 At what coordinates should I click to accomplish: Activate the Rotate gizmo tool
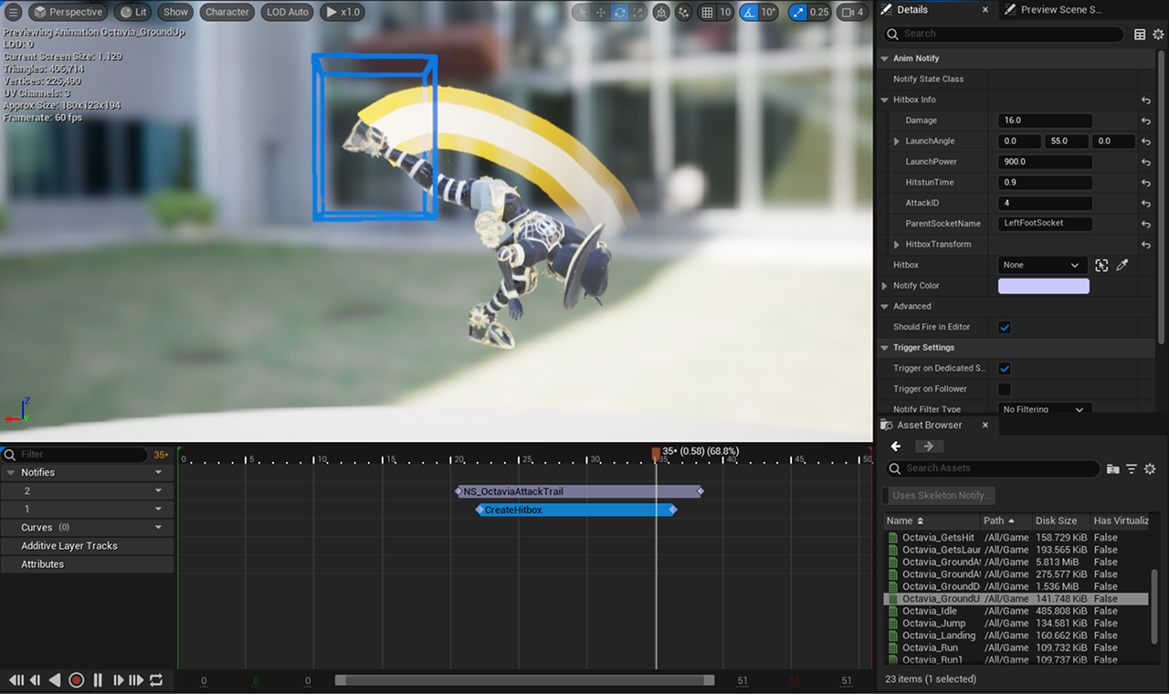pyautogui.click(x=620, y=13)
